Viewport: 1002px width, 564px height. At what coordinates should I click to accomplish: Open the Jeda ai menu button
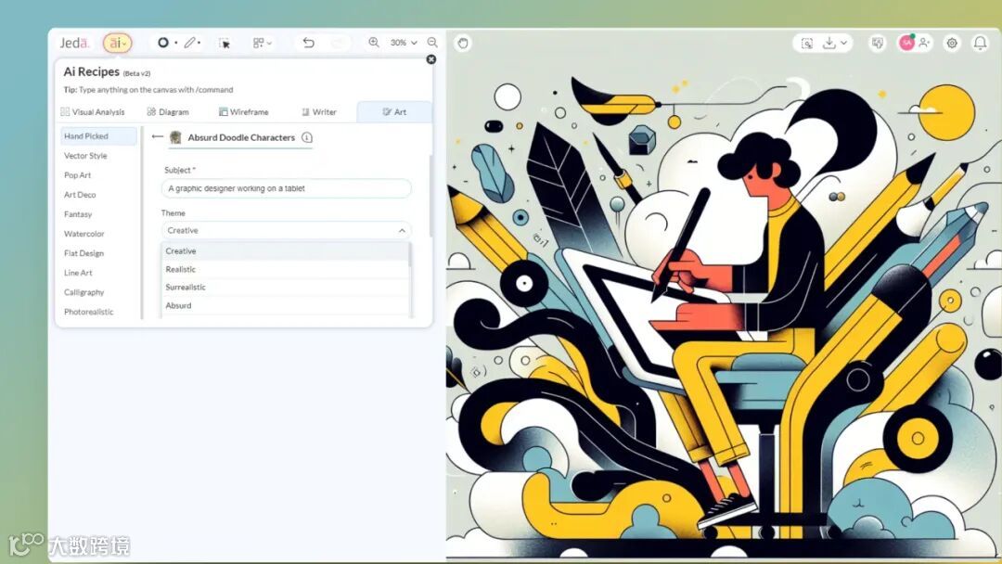coord(118,43)
